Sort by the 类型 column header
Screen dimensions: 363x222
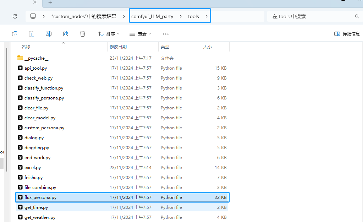[165, 47]
